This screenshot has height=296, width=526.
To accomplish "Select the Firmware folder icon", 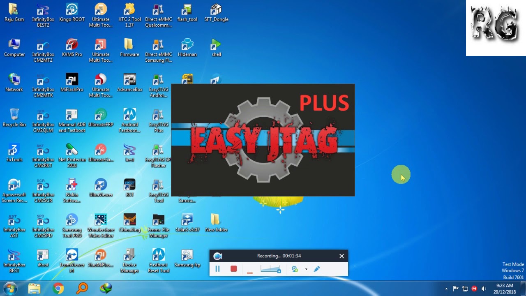I will (129, 48).
